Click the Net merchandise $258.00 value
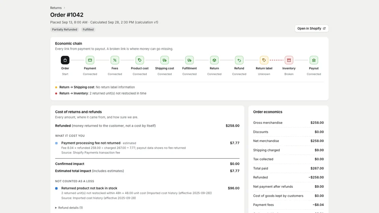Image resolution: width=379 pixels, height=213 pixels. 317,141
